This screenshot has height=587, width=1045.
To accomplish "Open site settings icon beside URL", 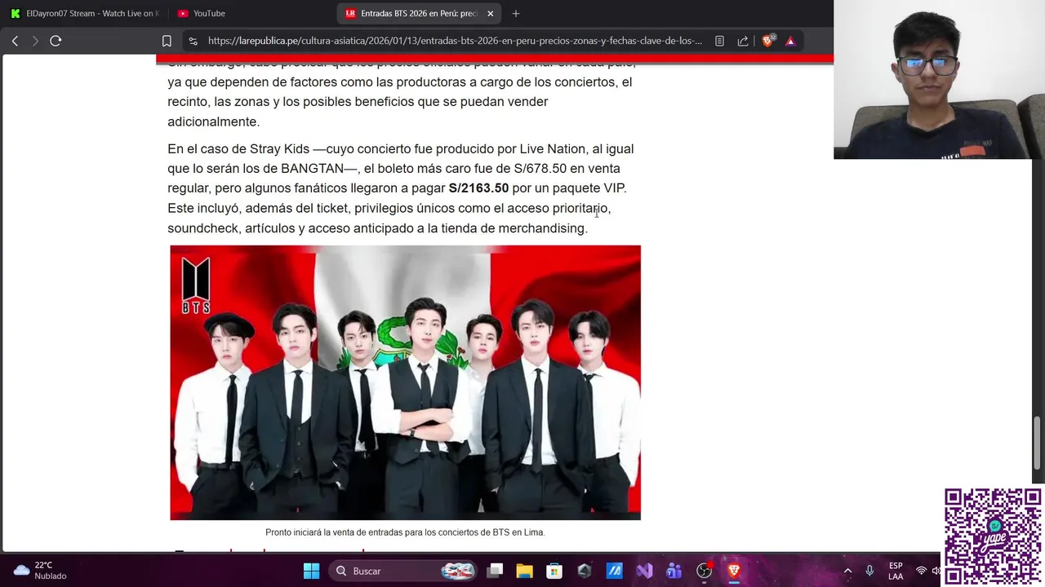I will point(193,41).
